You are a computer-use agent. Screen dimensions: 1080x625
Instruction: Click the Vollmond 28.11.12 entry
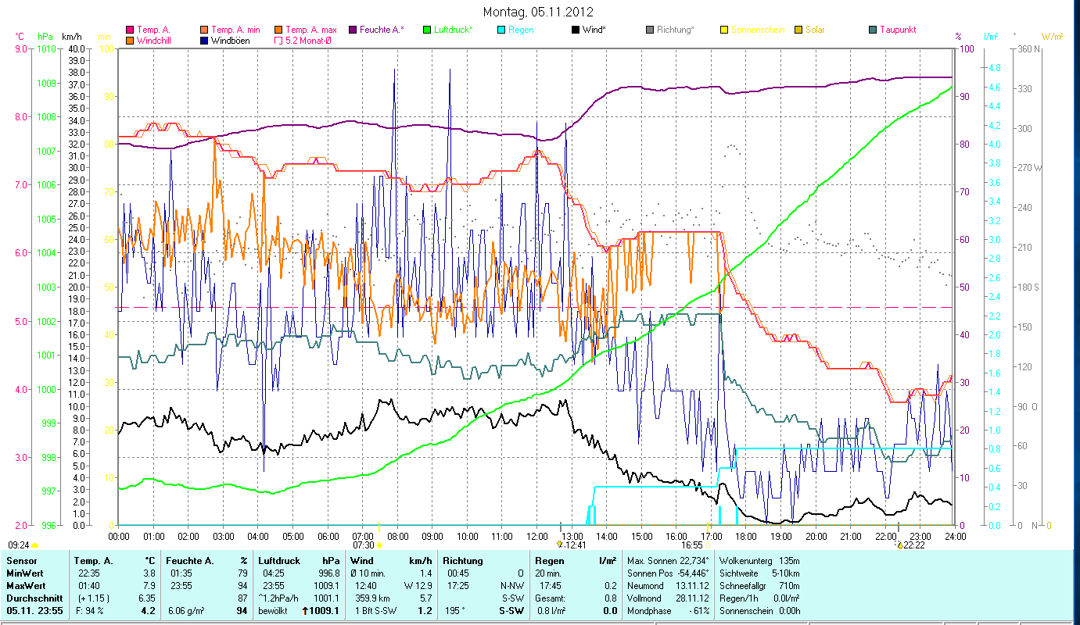[669, 598]
